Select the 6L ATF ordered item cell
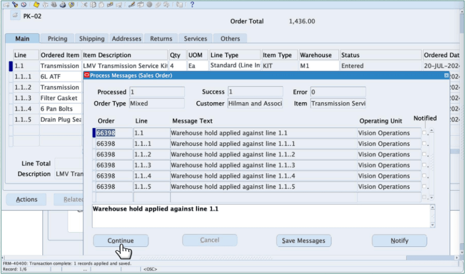The image size is (465, 274). coord(61,76)
